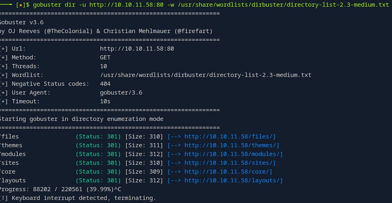Click the Threads value 10
This screenshot has height=203, width=392.
[103, 66]
